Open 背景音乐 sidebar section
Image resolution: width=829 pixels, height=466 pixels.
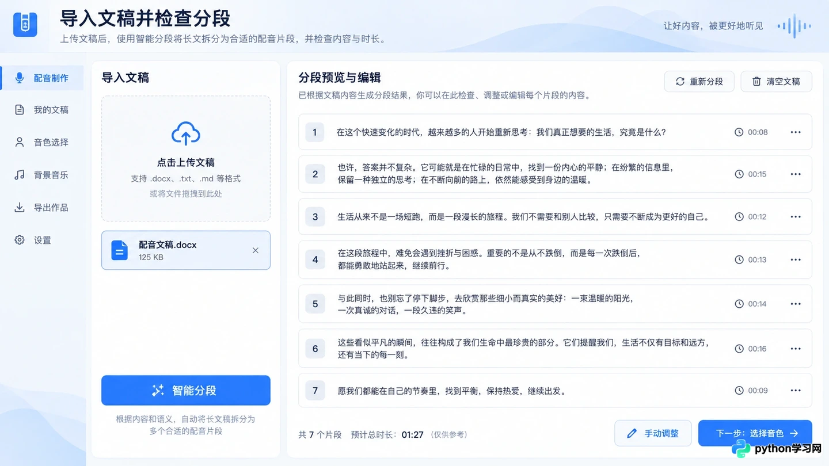(x=42, y=175)
